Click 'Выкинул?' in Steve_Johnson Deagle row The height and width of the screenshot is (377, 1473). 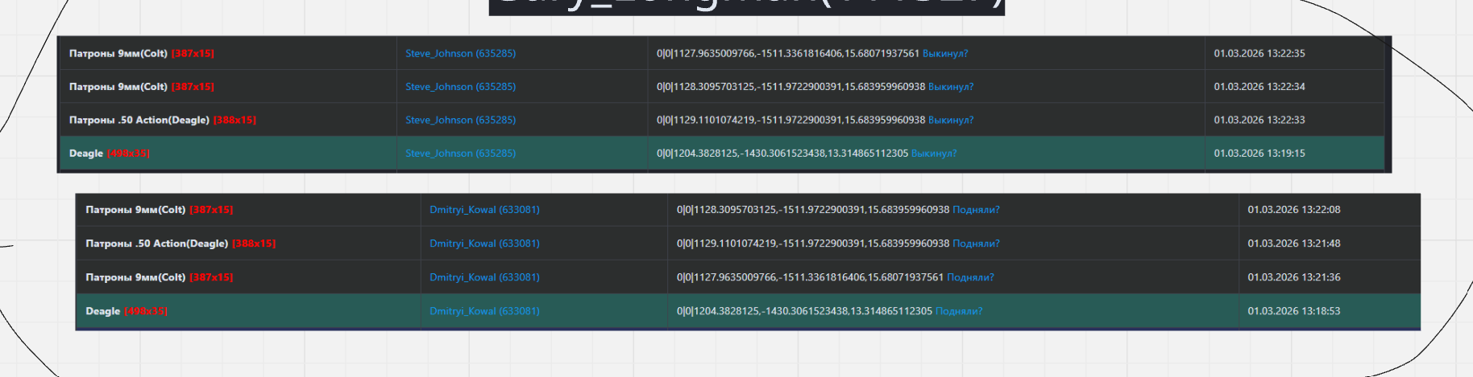coord(933,154)
